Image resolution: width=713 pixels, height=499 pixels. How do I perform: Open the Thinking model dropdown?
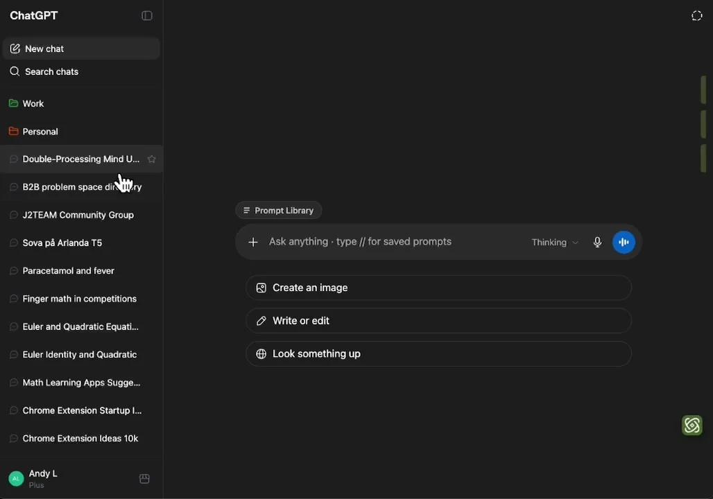(x=555, y=243)
